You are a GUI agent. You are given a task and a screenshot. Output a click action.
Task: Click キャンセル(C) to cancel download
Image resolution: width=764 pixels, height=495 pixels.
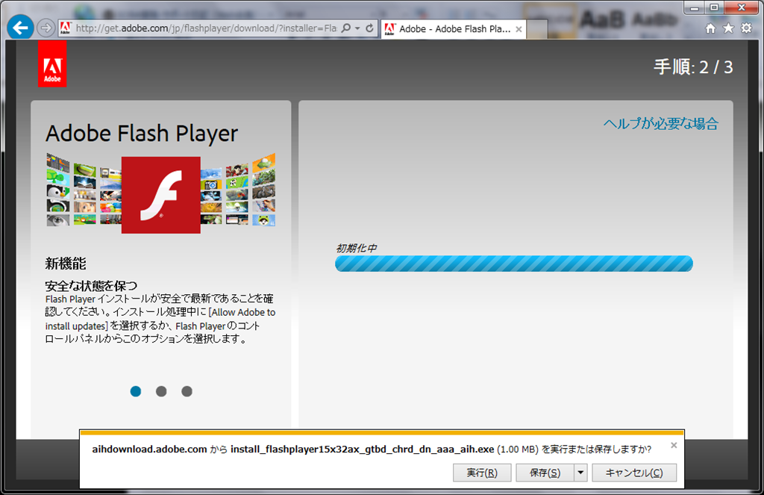pos(634,473)
